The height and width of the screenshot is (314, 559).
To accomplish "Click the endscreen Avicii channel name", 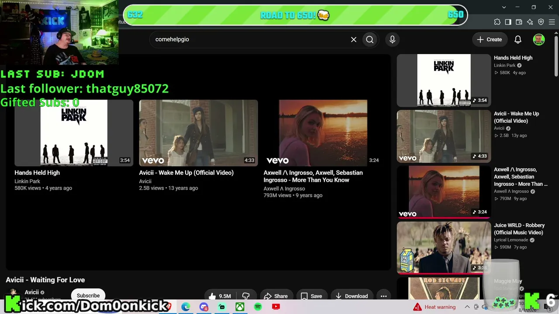I will (145, 181).
